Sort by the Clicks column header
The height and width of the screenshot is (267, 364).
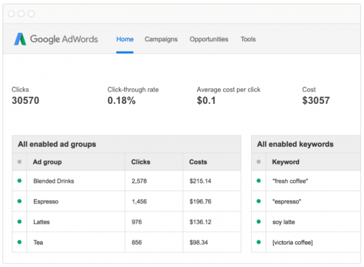point(141,162)
